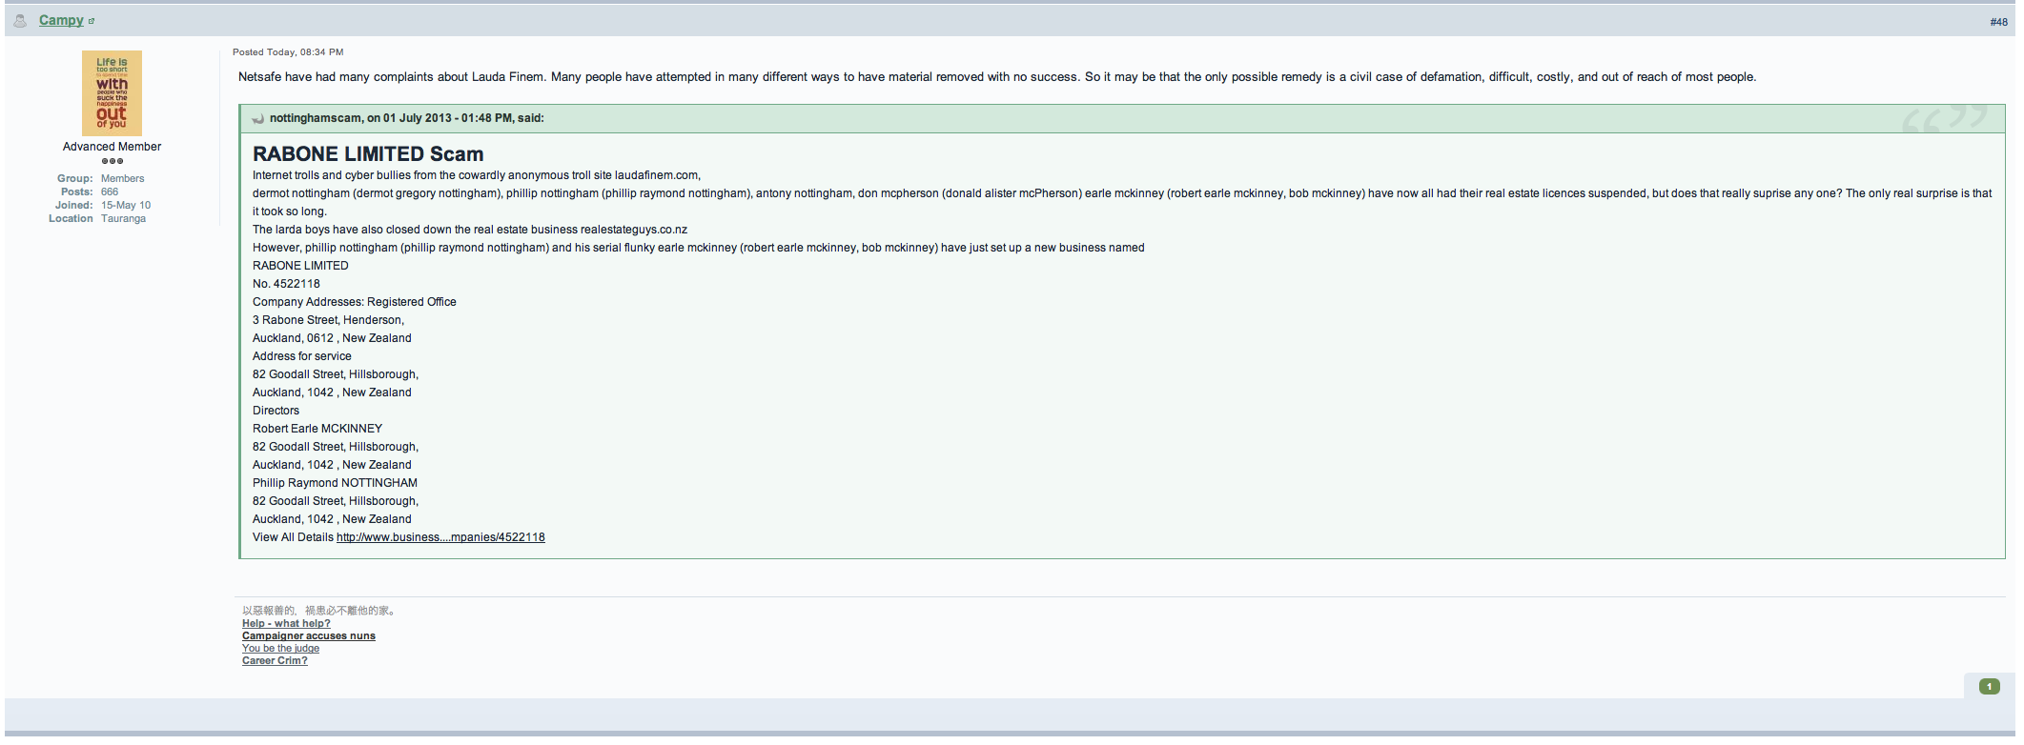Viewport: 2024px width, 745px height.
Task: Open the post permalink #48
Action: [1998, 22]
